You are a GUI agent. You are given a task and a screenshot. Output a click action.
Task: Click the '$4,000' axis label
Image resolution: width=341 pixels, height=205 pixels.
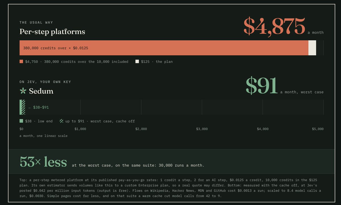[263, 129]
